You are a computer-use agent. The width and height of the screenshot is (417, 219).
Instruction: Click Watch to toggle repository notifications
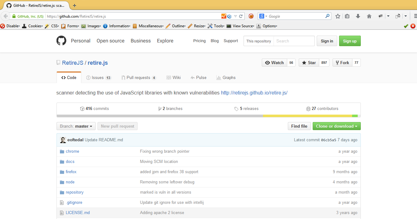pos(274,63)
